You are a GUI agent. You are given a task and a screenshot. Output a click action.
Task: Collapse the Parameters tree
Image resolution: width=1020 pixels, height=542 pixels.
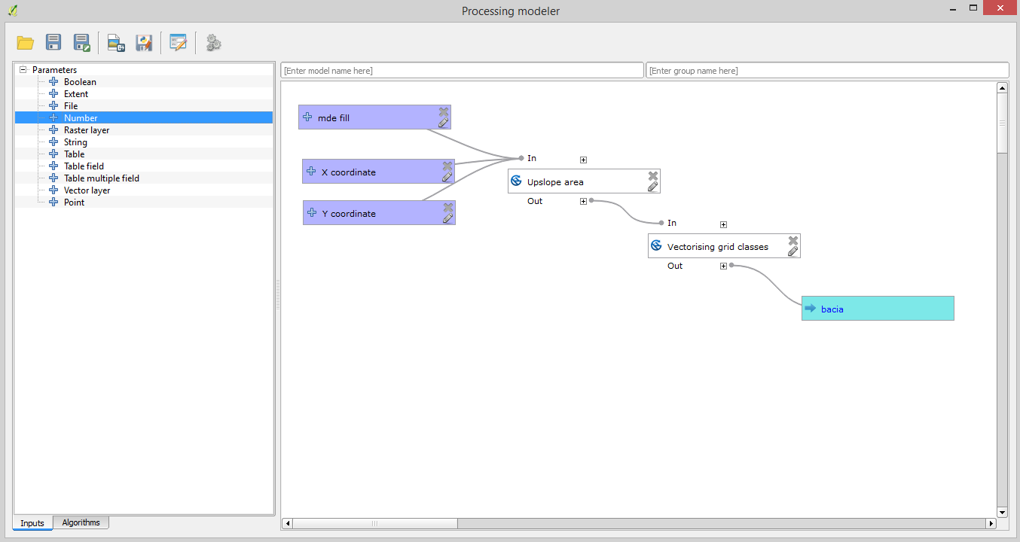[x=23, y=70]
